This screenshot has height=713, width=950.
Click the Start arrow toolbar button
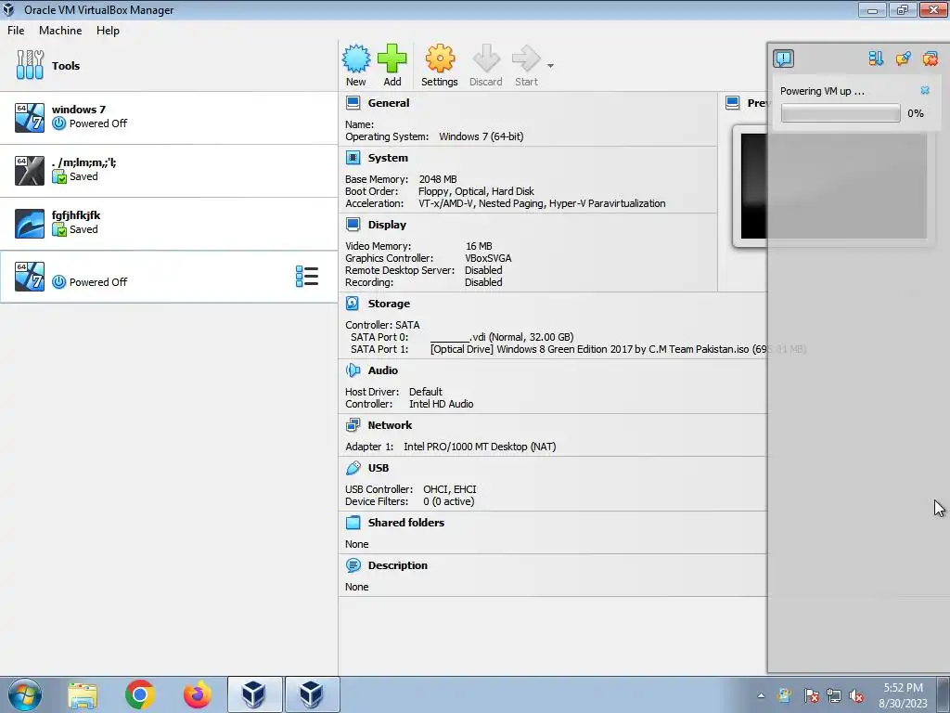(x=526, y=66)
